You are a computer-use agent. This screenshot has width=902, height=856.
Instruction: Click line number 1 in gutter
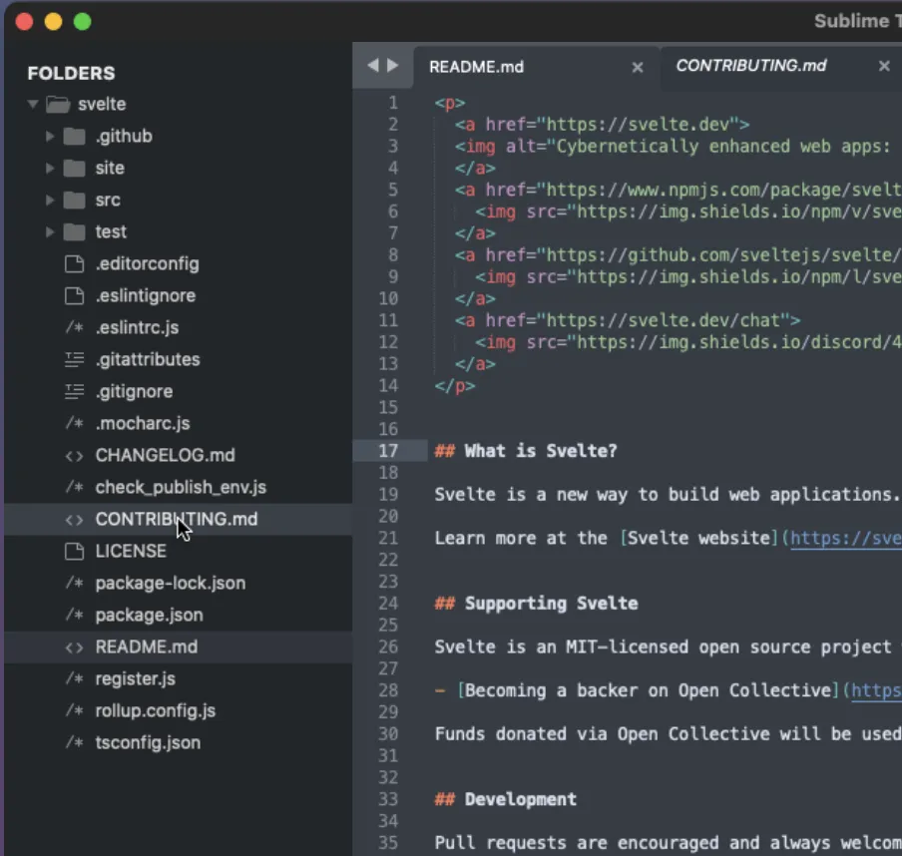click(393, 103)
